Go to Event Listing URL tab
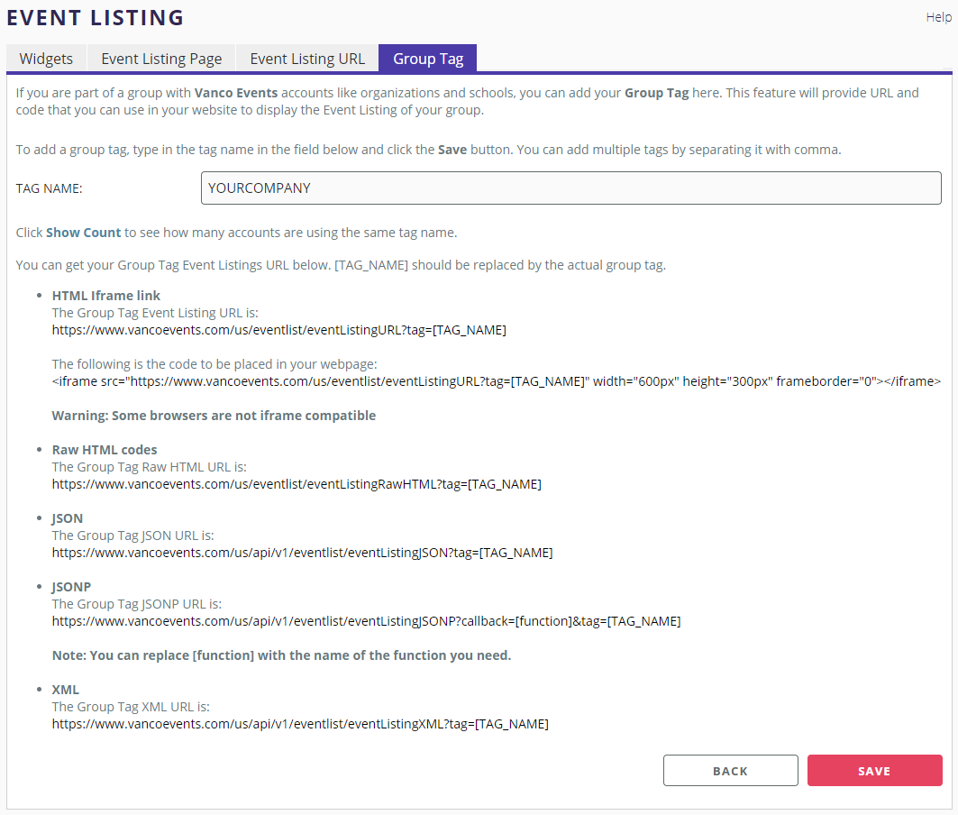Viewport: 958px width, 815px height. [x=307, y=59]
